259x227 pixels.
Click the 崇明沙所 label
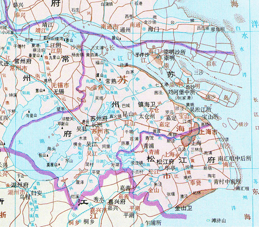(174, 53)
